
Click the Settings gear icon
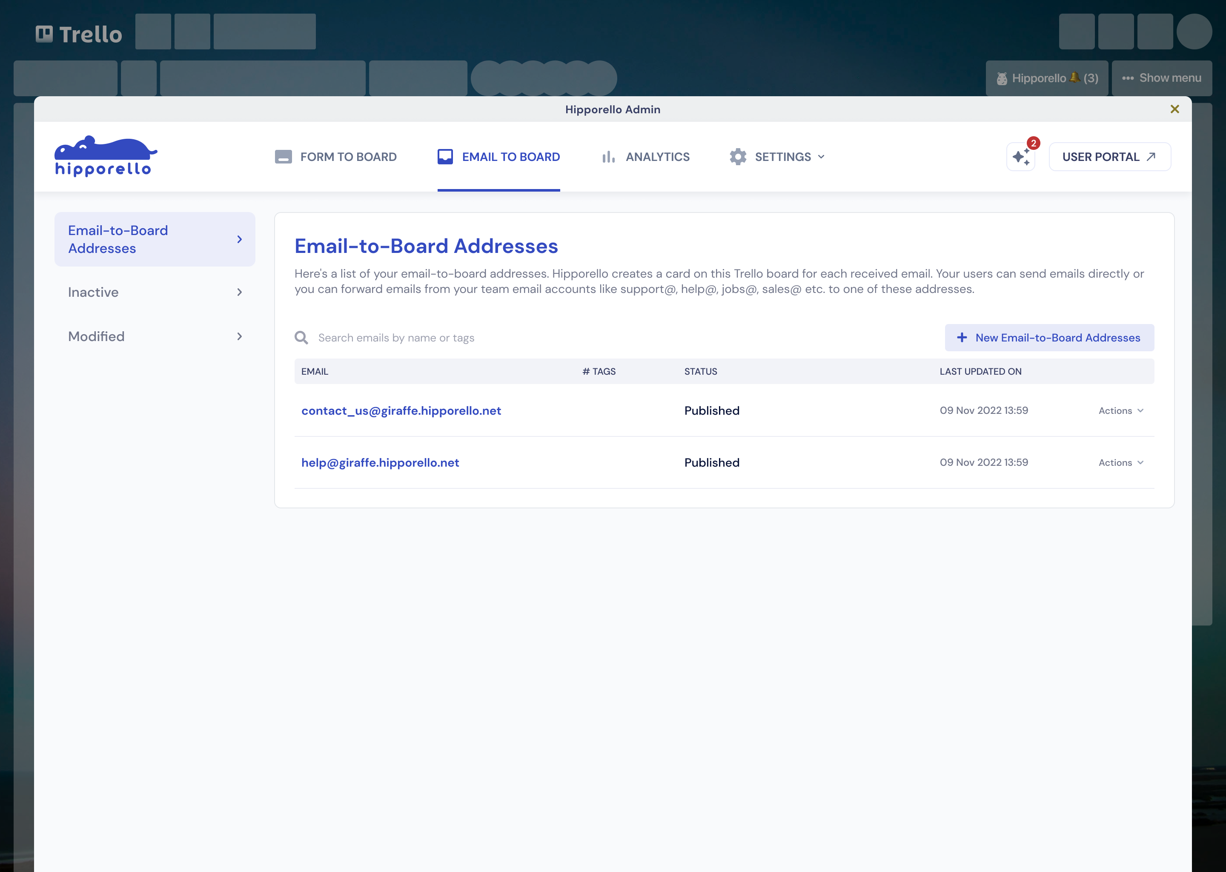pyautogui.click(x=739, y=157)
